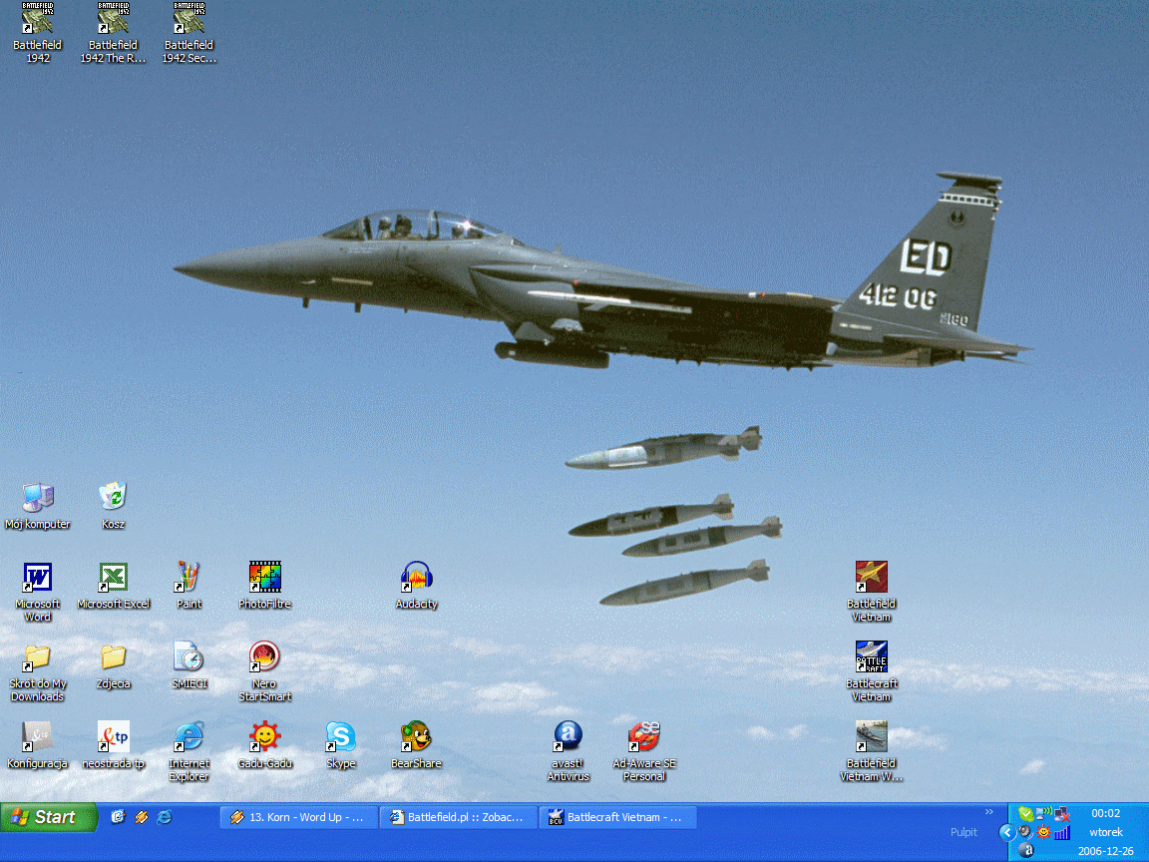The width and height of the screenshot is (1149, 862).
Task: Click the Start button
Action: click(x=49, y=817)
